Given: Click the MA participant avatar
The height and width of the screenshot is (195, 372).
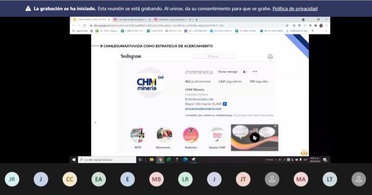Looking at the screenshot, I should (301, 179).
